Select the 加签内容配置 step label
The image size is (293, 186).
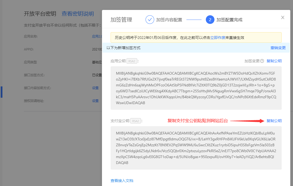pos(169,20)
